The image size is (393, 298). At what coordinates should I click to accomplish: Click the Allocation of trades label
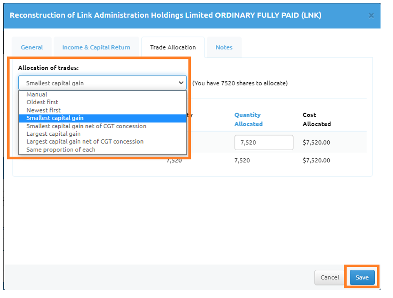tap(48, 67)
